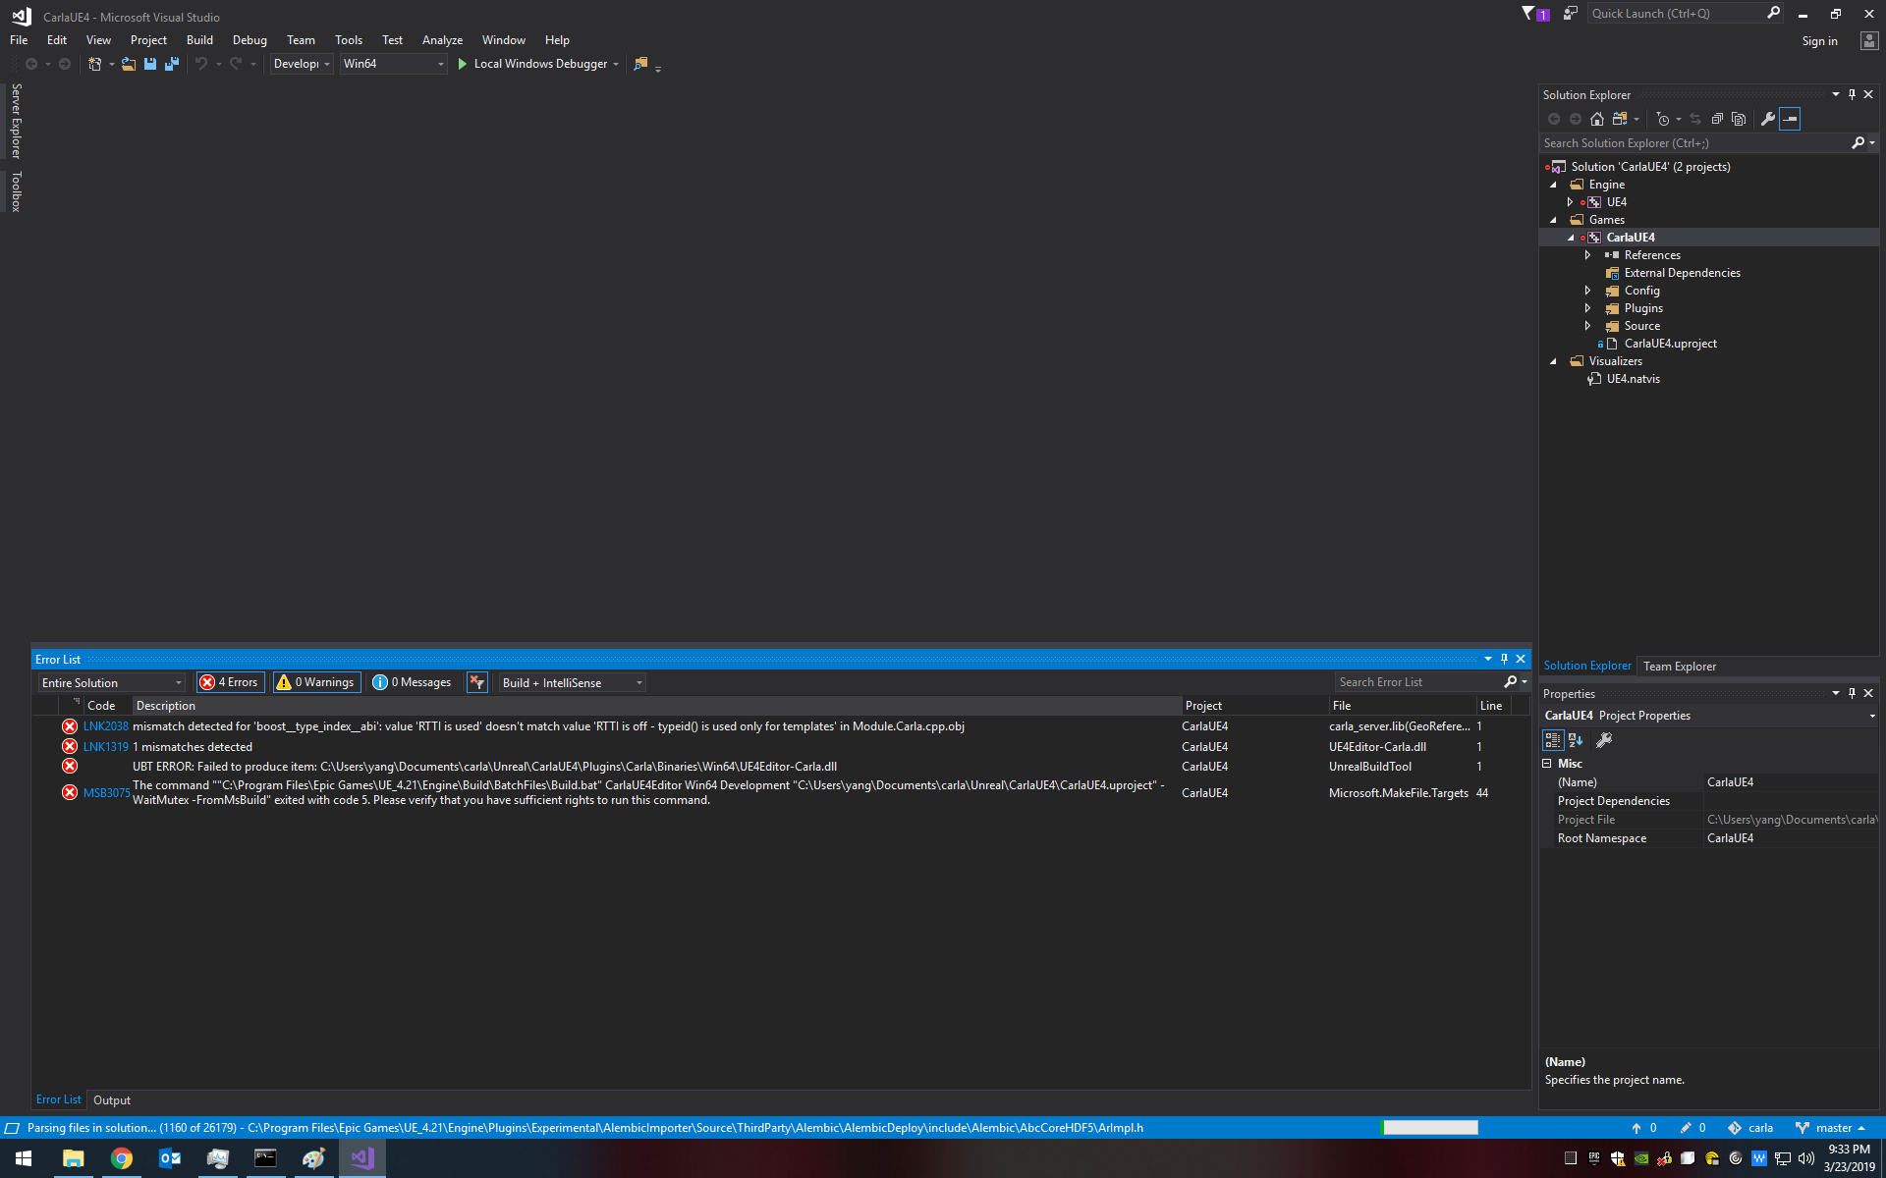Click the MSB3075 error code link
Image resolution: width=1886 pixels, height=1178 pixels.
[x=106, y=793]
